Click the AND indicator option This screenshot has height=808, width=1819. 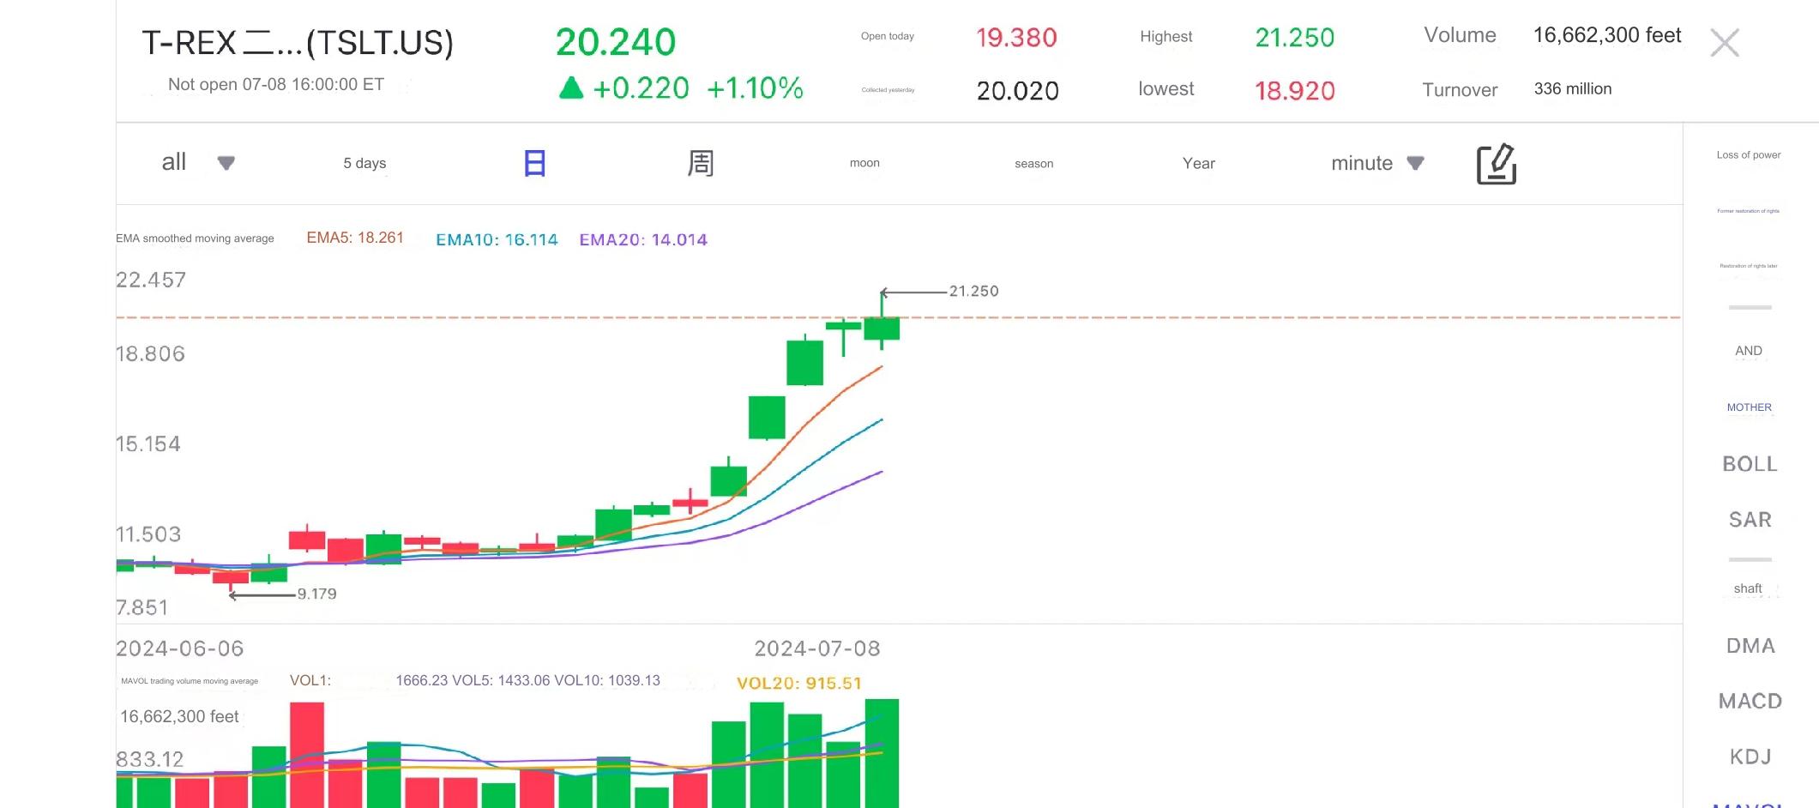click(1748, 351)
